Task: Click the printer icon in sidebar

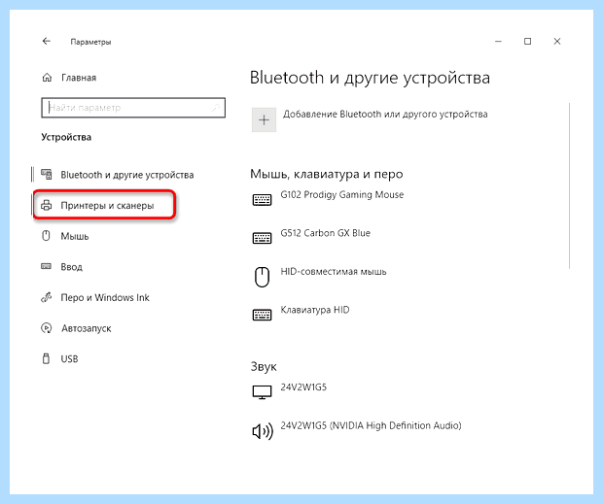Action: [x=46, y=205]
